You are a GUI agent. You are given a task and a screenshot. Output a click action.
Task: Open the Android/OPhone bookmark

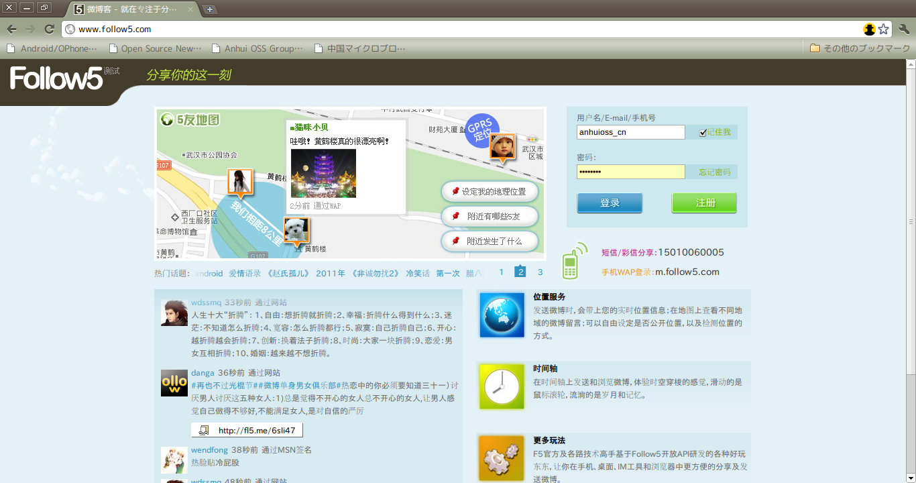tap(52, 48)
